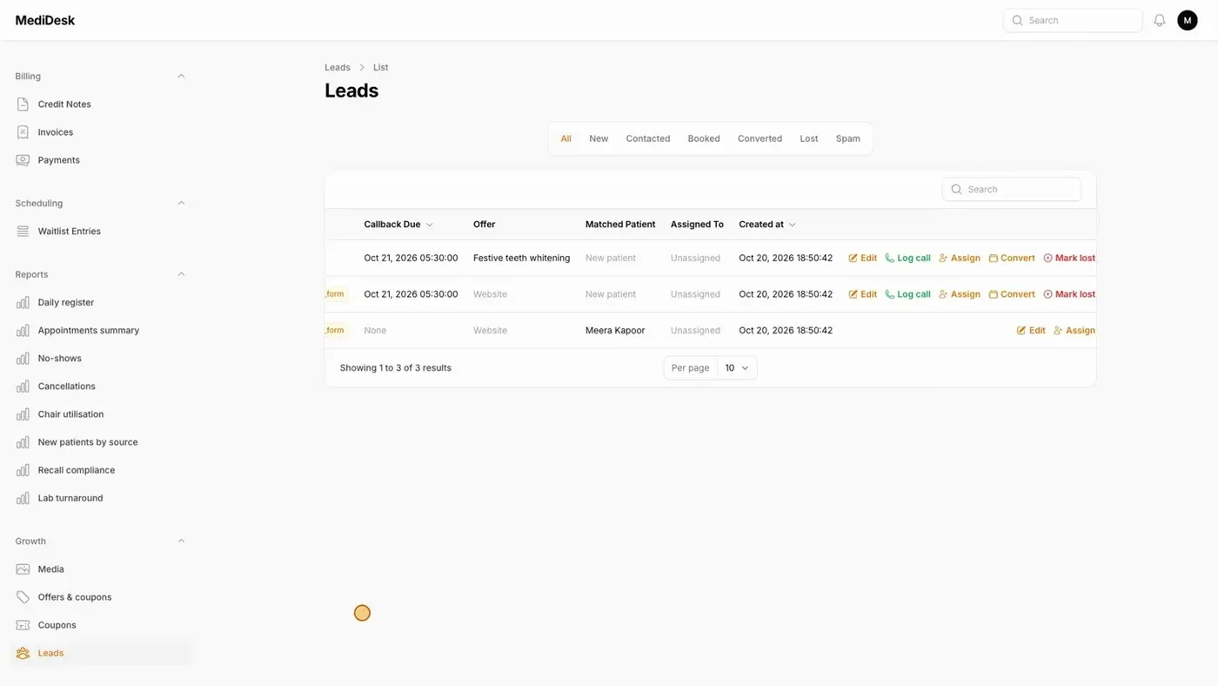The height and width of the screenshot is (686, 1218).
Task: Click the Invoices icon in sidebar
Action: tap(23, 132)
